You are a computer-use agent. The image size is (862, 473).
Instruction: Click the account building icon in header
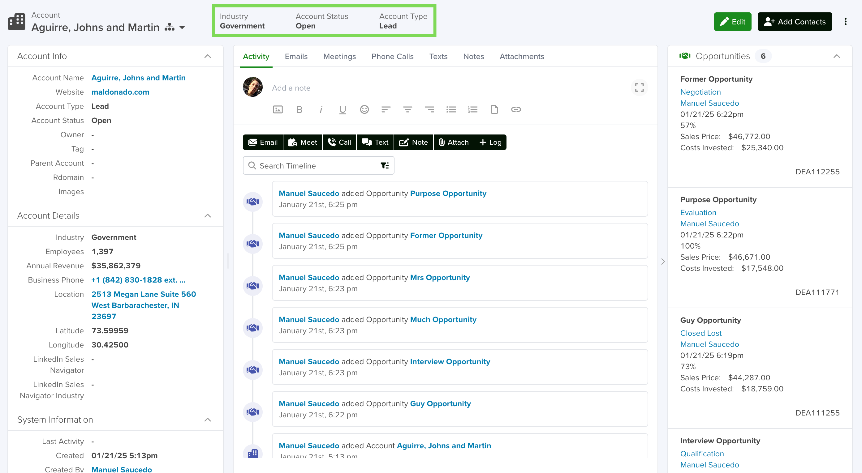point(16,21)
